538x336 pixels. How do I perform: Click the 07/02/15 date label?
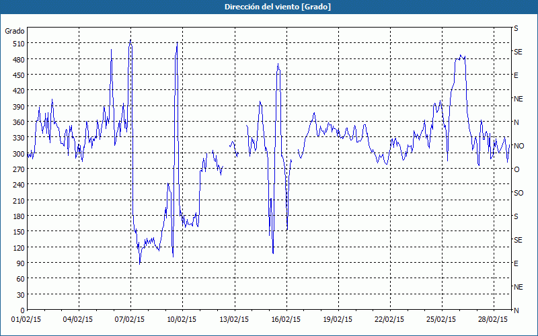click(130, 320)
